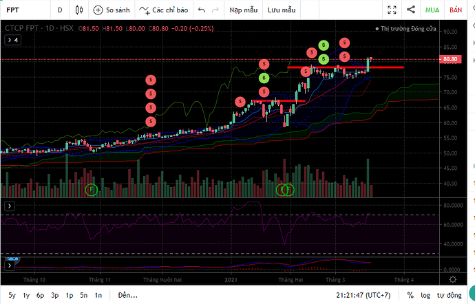The width and height of the screenshot is (475, 304).
Task: Click the Tháng 4 time axis label
Action: click(403, 280)
